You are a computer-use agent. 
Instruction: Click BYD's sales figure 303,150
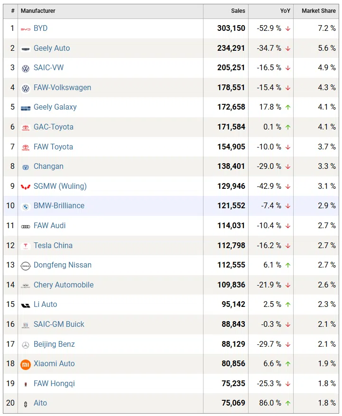(x=231, y=28)
